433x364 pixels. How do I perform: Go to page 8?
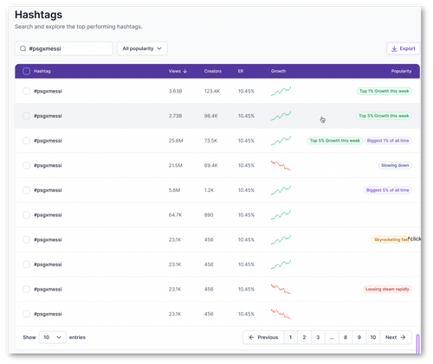click(x=346, y=337)
